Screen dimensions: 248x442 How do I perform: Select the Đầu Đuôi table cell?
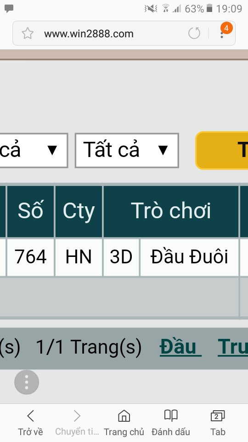coord(189,257)
